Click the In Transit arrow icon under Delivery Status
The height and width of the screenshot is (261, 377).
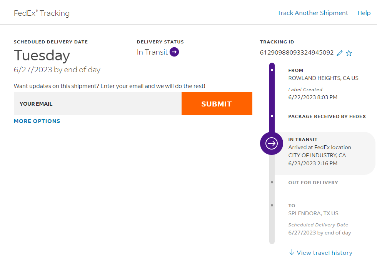[x=174, y=52]
